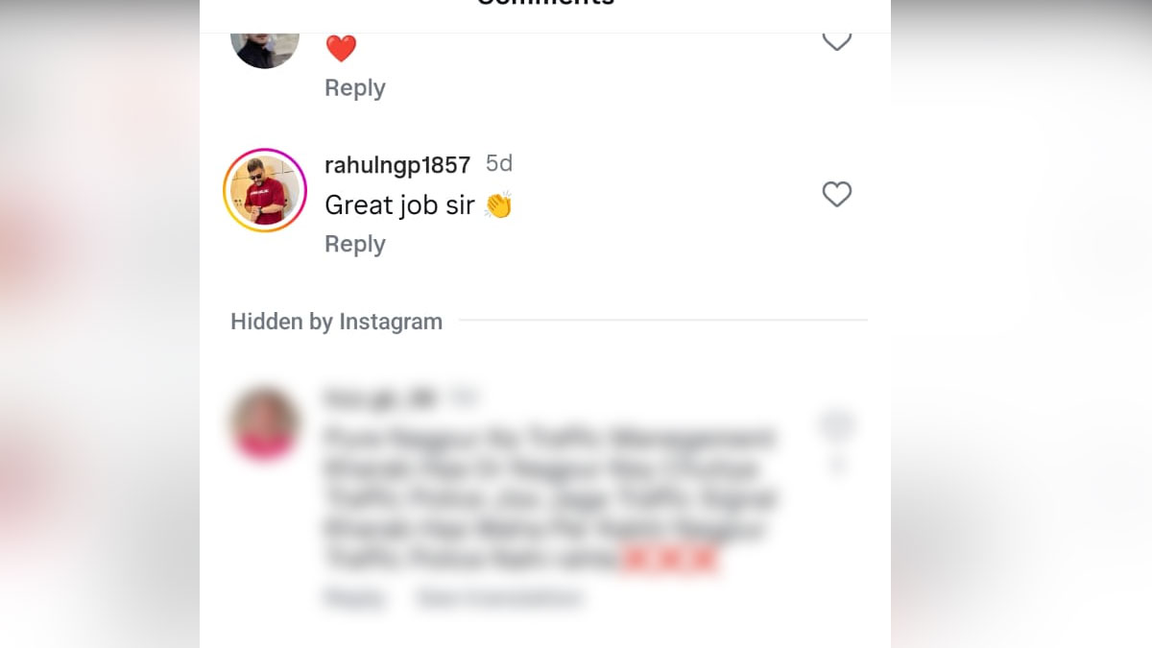
Task: Open rahulngp1857's profile picture story ring
Action: [265, 190]
